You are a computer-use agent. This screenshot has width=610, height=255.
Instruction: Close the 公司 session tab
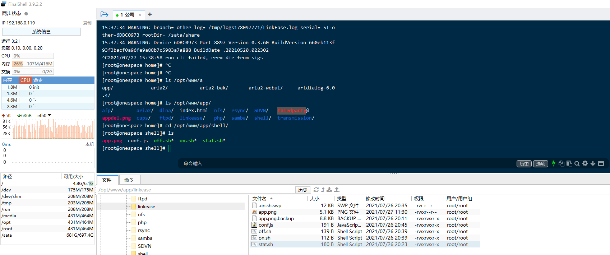click(x=140, y=15)
